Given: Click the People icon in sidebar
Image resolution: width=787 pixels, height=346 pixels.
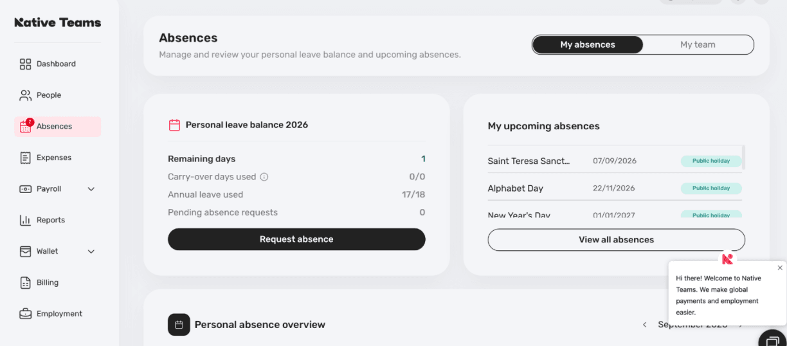Looking at the screenshot, I should pyautogui.click(x=25, y=95).
